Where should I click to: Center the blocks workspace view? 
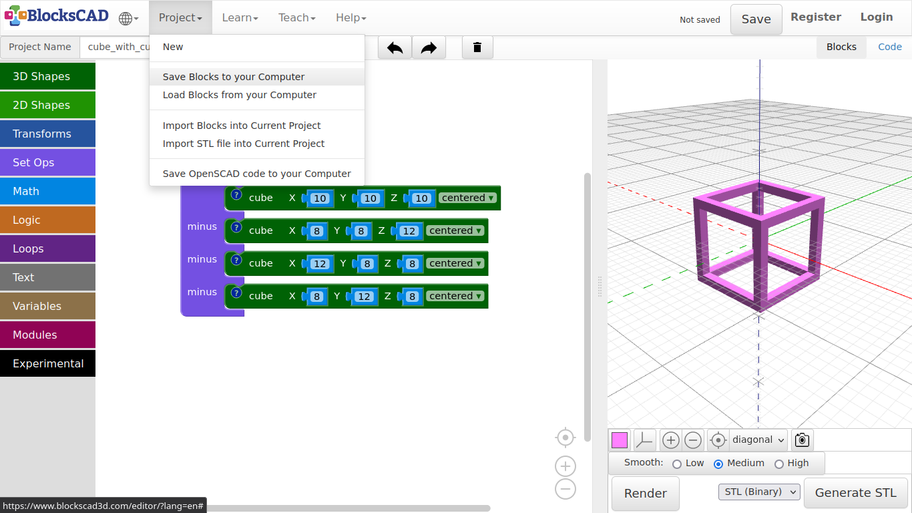pos(565,438)
